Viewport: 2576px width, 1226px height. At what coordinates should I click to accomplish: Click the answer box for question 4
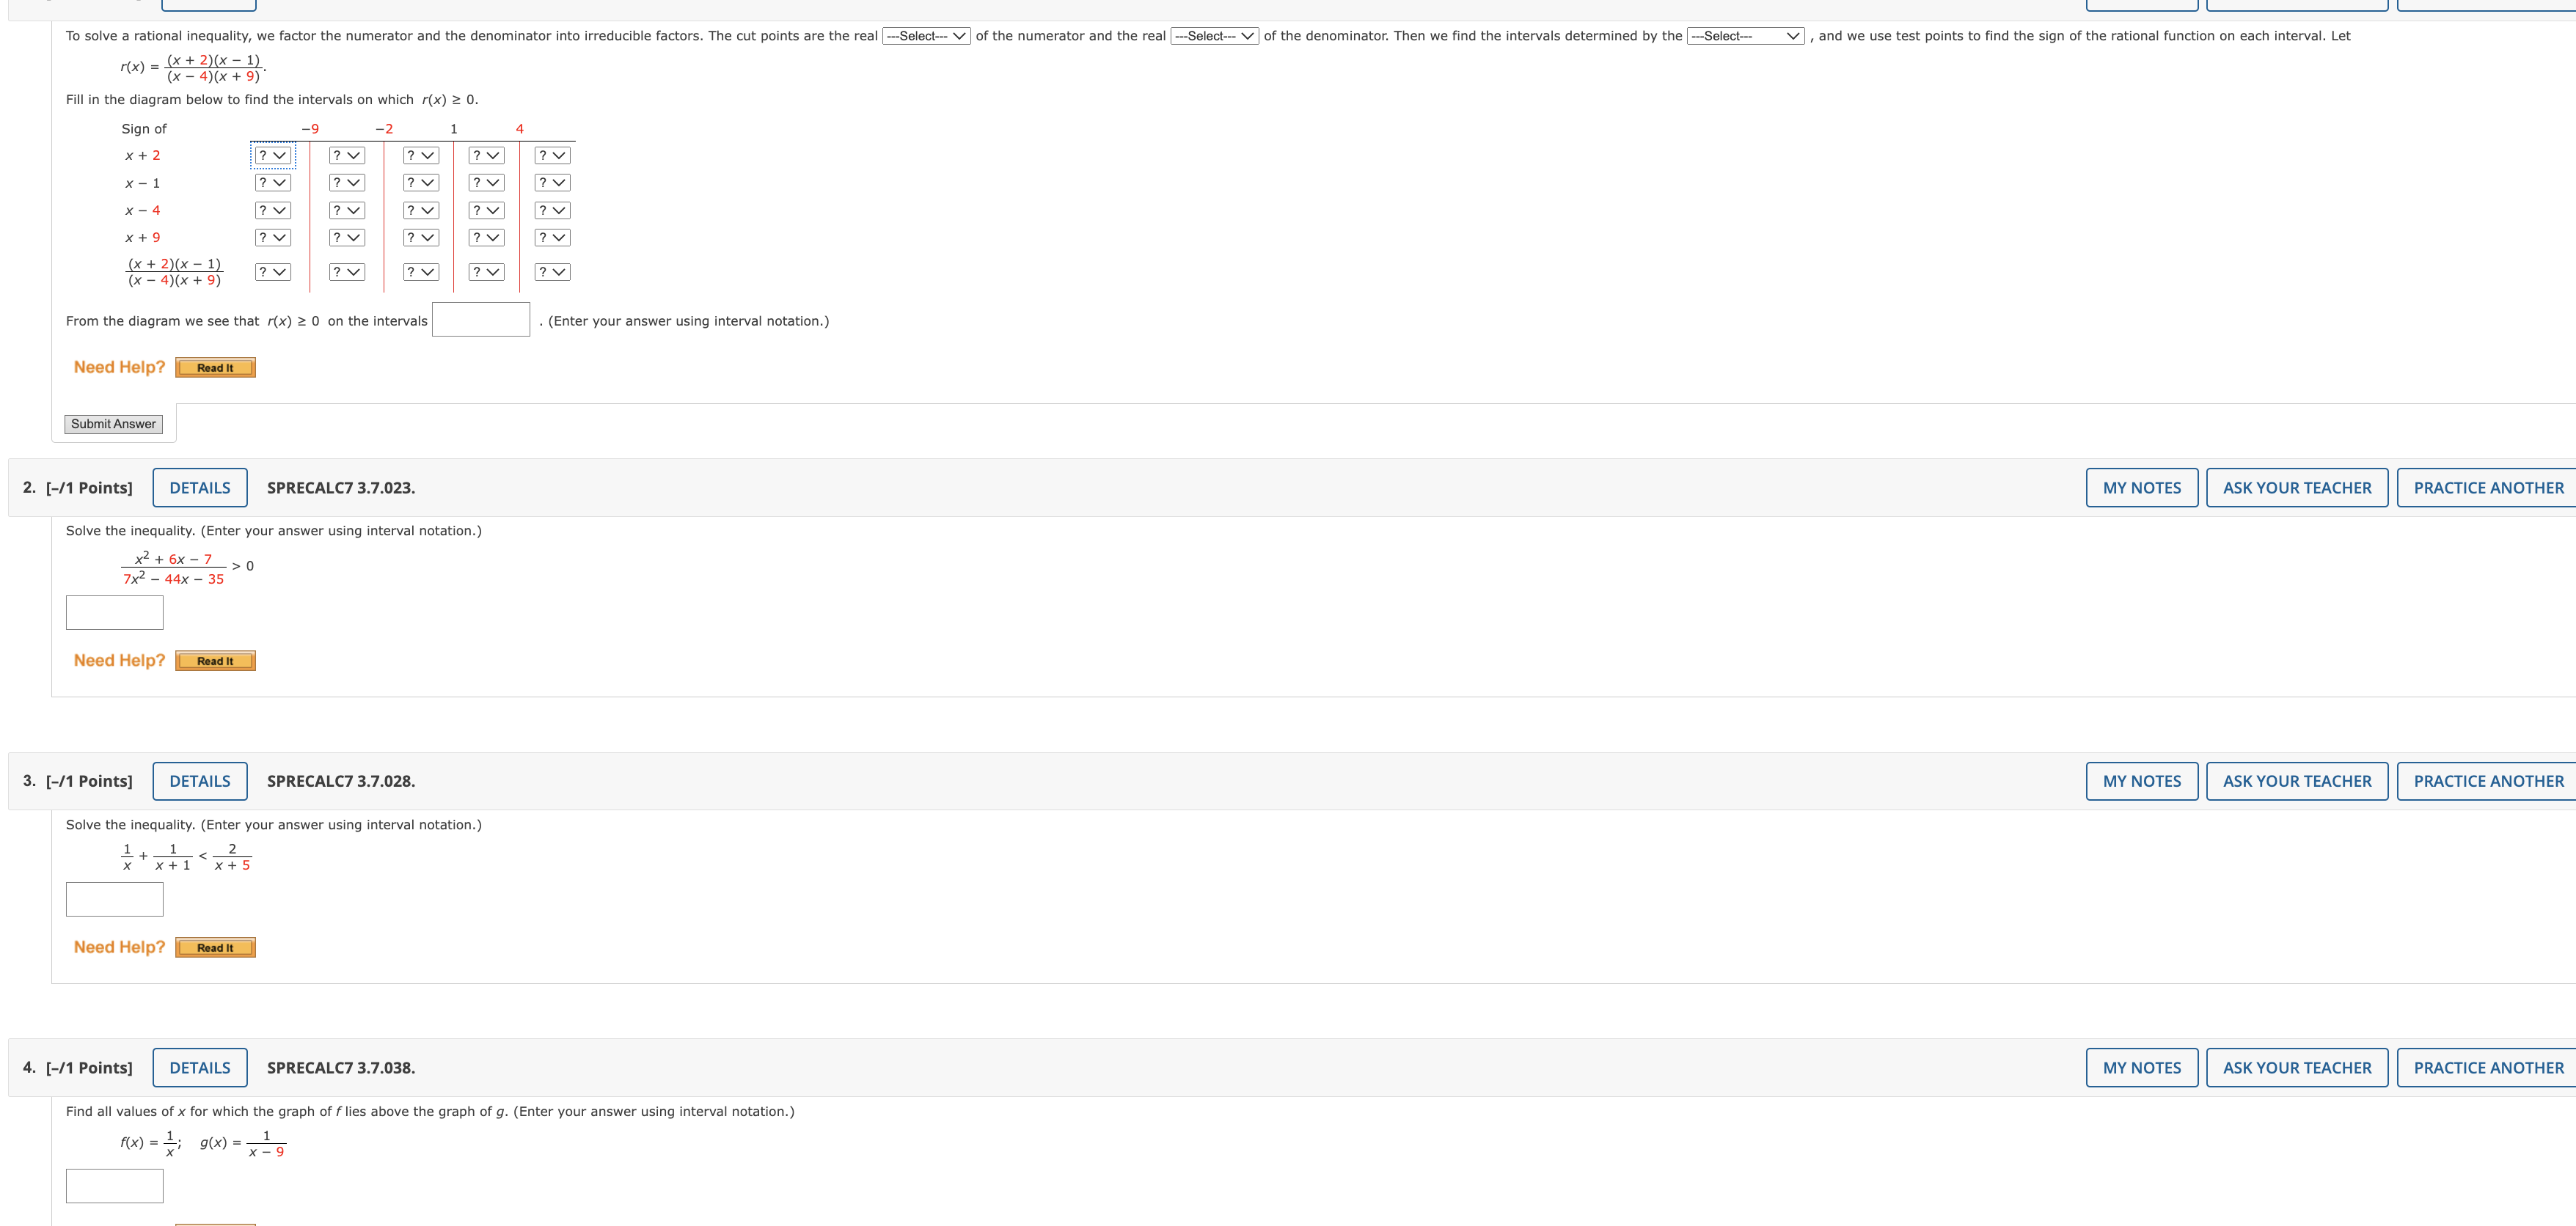[115, 1186]
